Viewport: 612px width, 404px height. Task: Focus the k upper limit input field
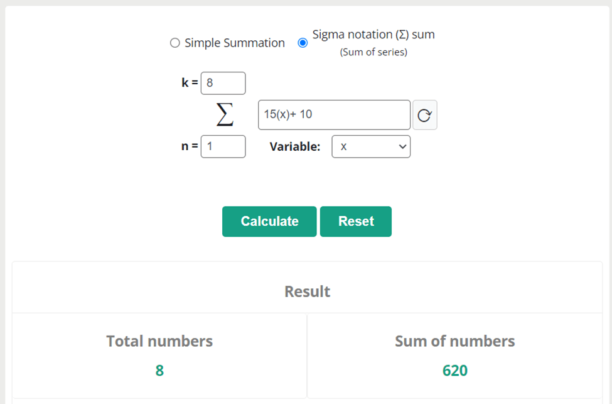coord(223,83)
